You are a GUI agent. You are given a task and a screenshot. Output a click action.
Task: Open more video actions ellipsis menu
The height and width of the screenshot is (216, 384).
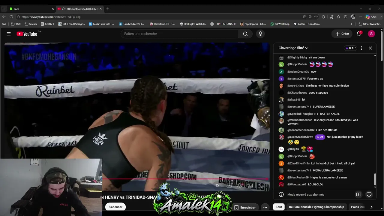click(x=265, y=207)
